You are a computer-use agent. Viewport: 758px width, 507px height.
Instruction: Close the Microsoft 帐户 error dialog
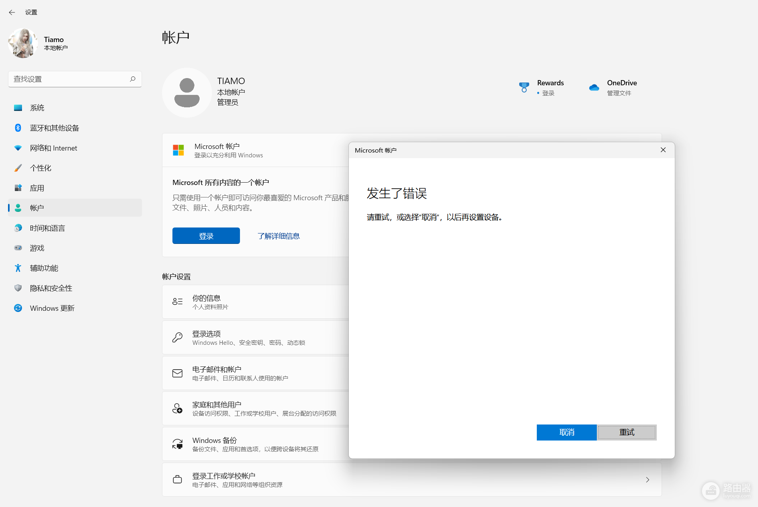[x=663, y=150]
